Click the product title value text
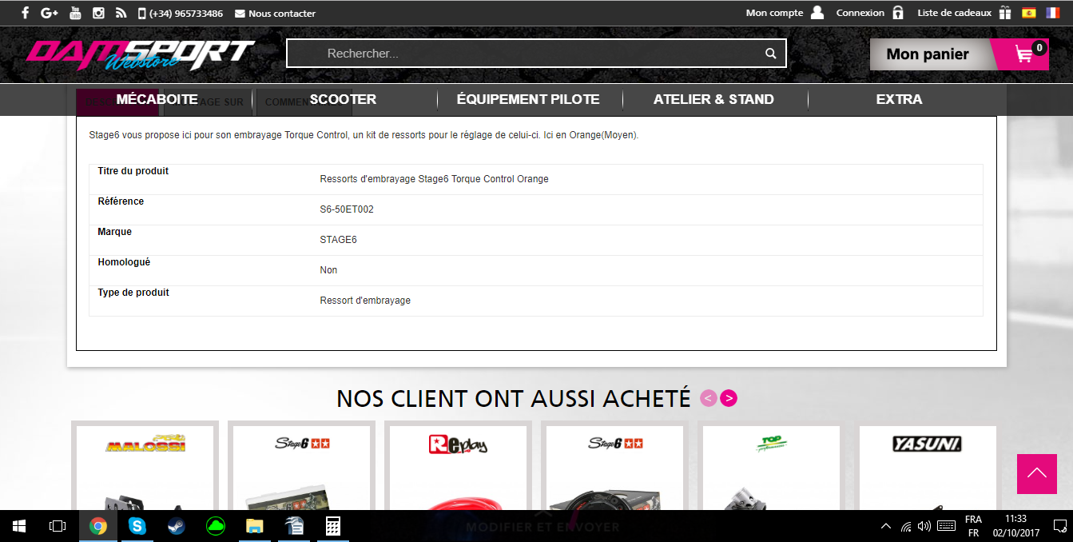This screenshot has height=542, width=1073. (434, 179)
